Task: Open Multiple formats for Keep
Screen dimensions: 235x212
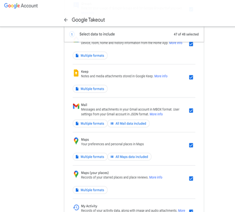Action: point(90,89)
